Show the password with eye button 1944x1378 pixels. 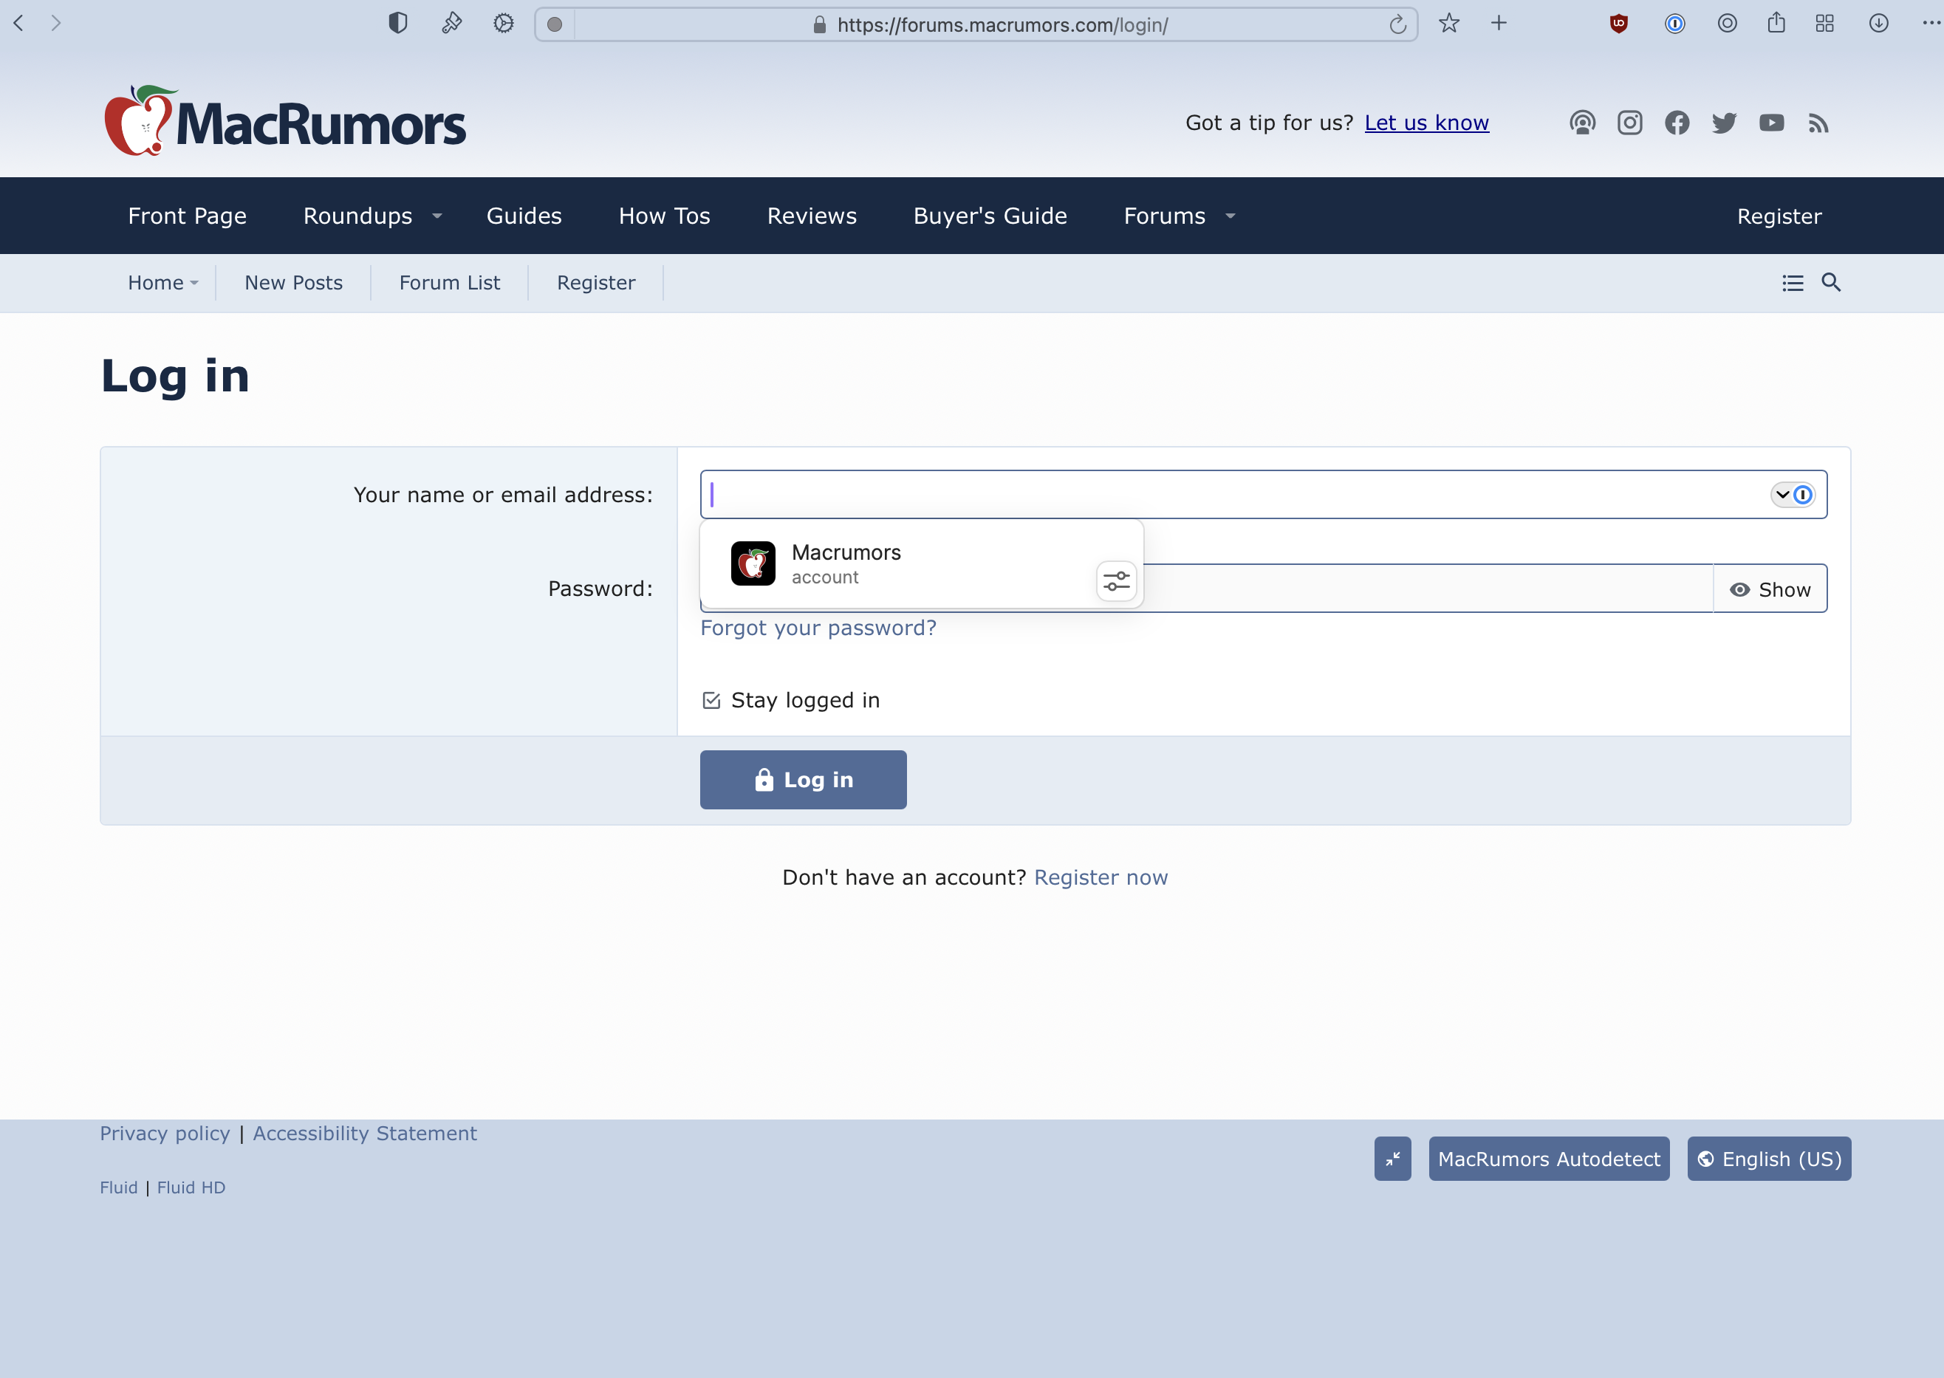click(x=1770, y=589)
